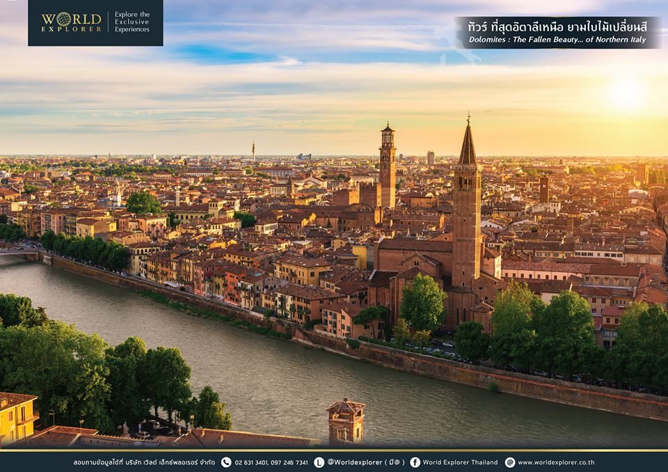Click the Dolomites Fallen Beauty subtitle
This screenshot has width=668, height=472.
[557, 40]
